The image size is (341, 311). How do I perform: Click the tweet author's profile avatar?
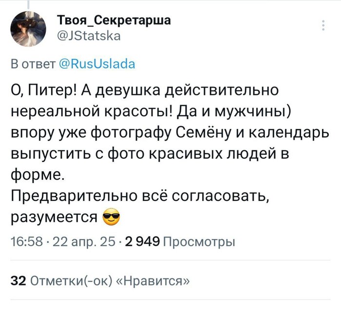point(28,28)
